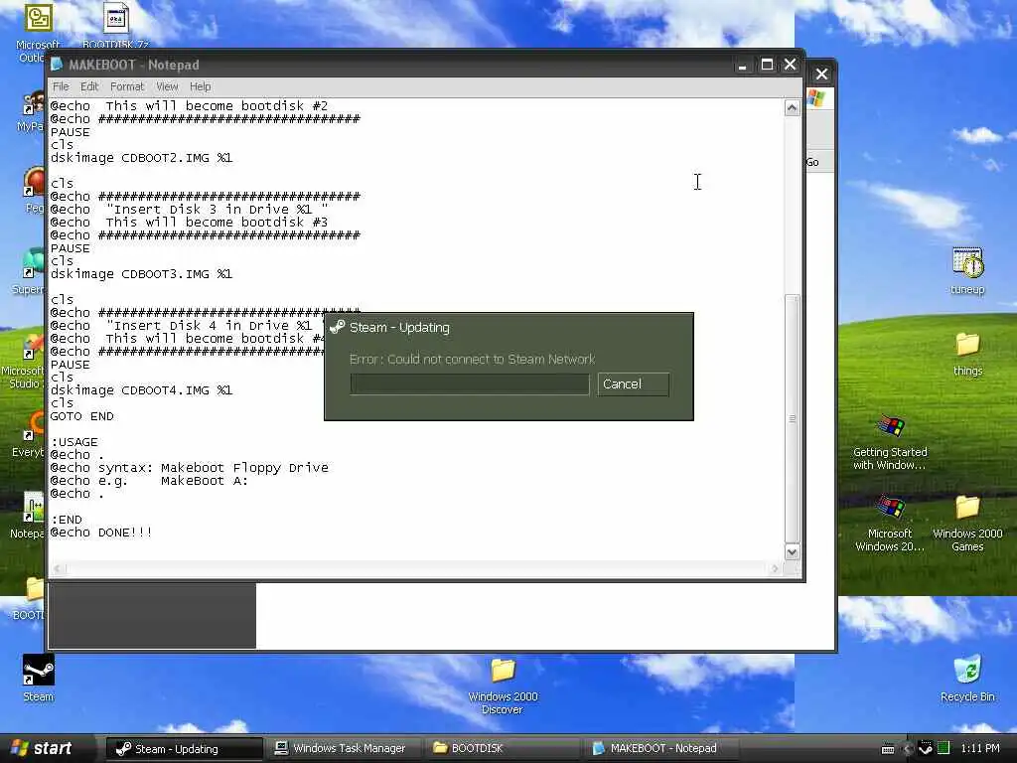This screenshot has width=1017, height=763.
Task: Open the File menu in Notepad
Action: (61, 86)
